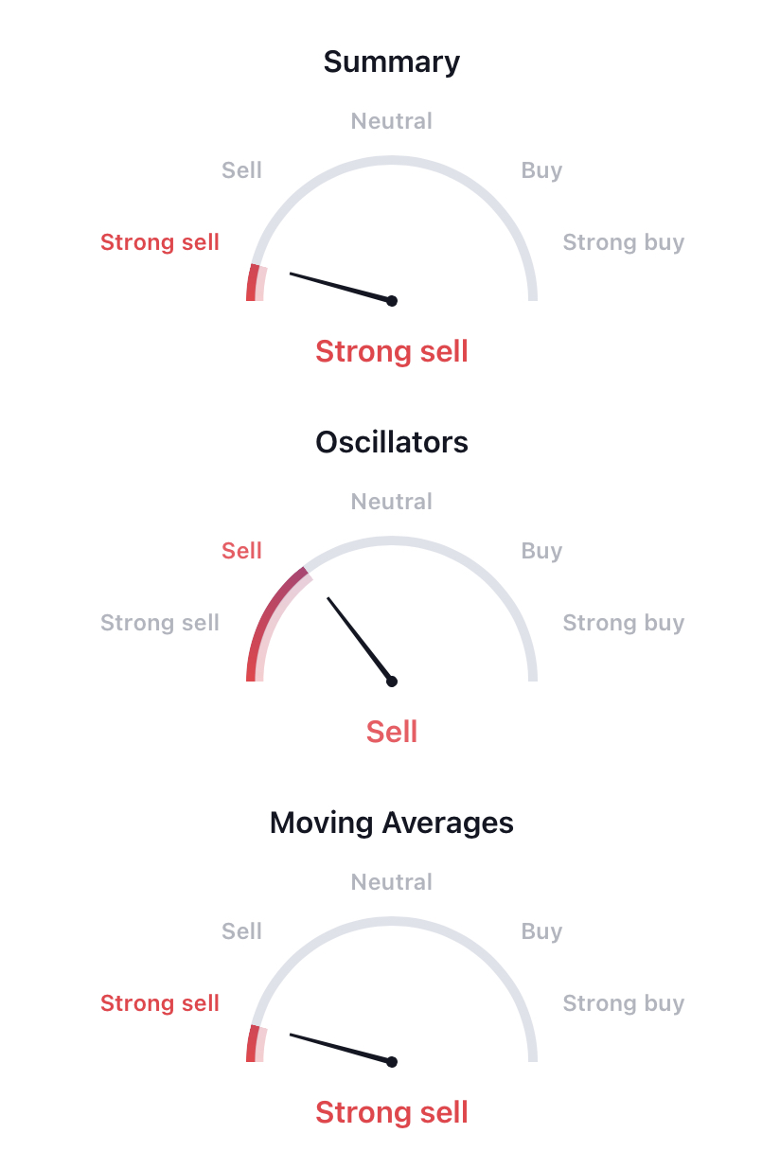Screen dimensions: 780x1151
Task: Click the Strong buy label on Moving Averages gauge
Action: [624, 1003]
